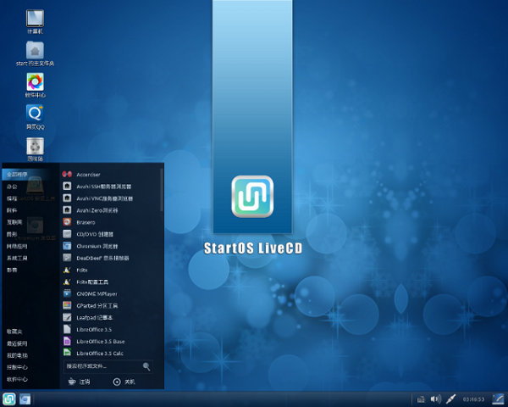Select the 办公 category in start menu
This screenshot has height=407, width=508.
coord(13,186)
